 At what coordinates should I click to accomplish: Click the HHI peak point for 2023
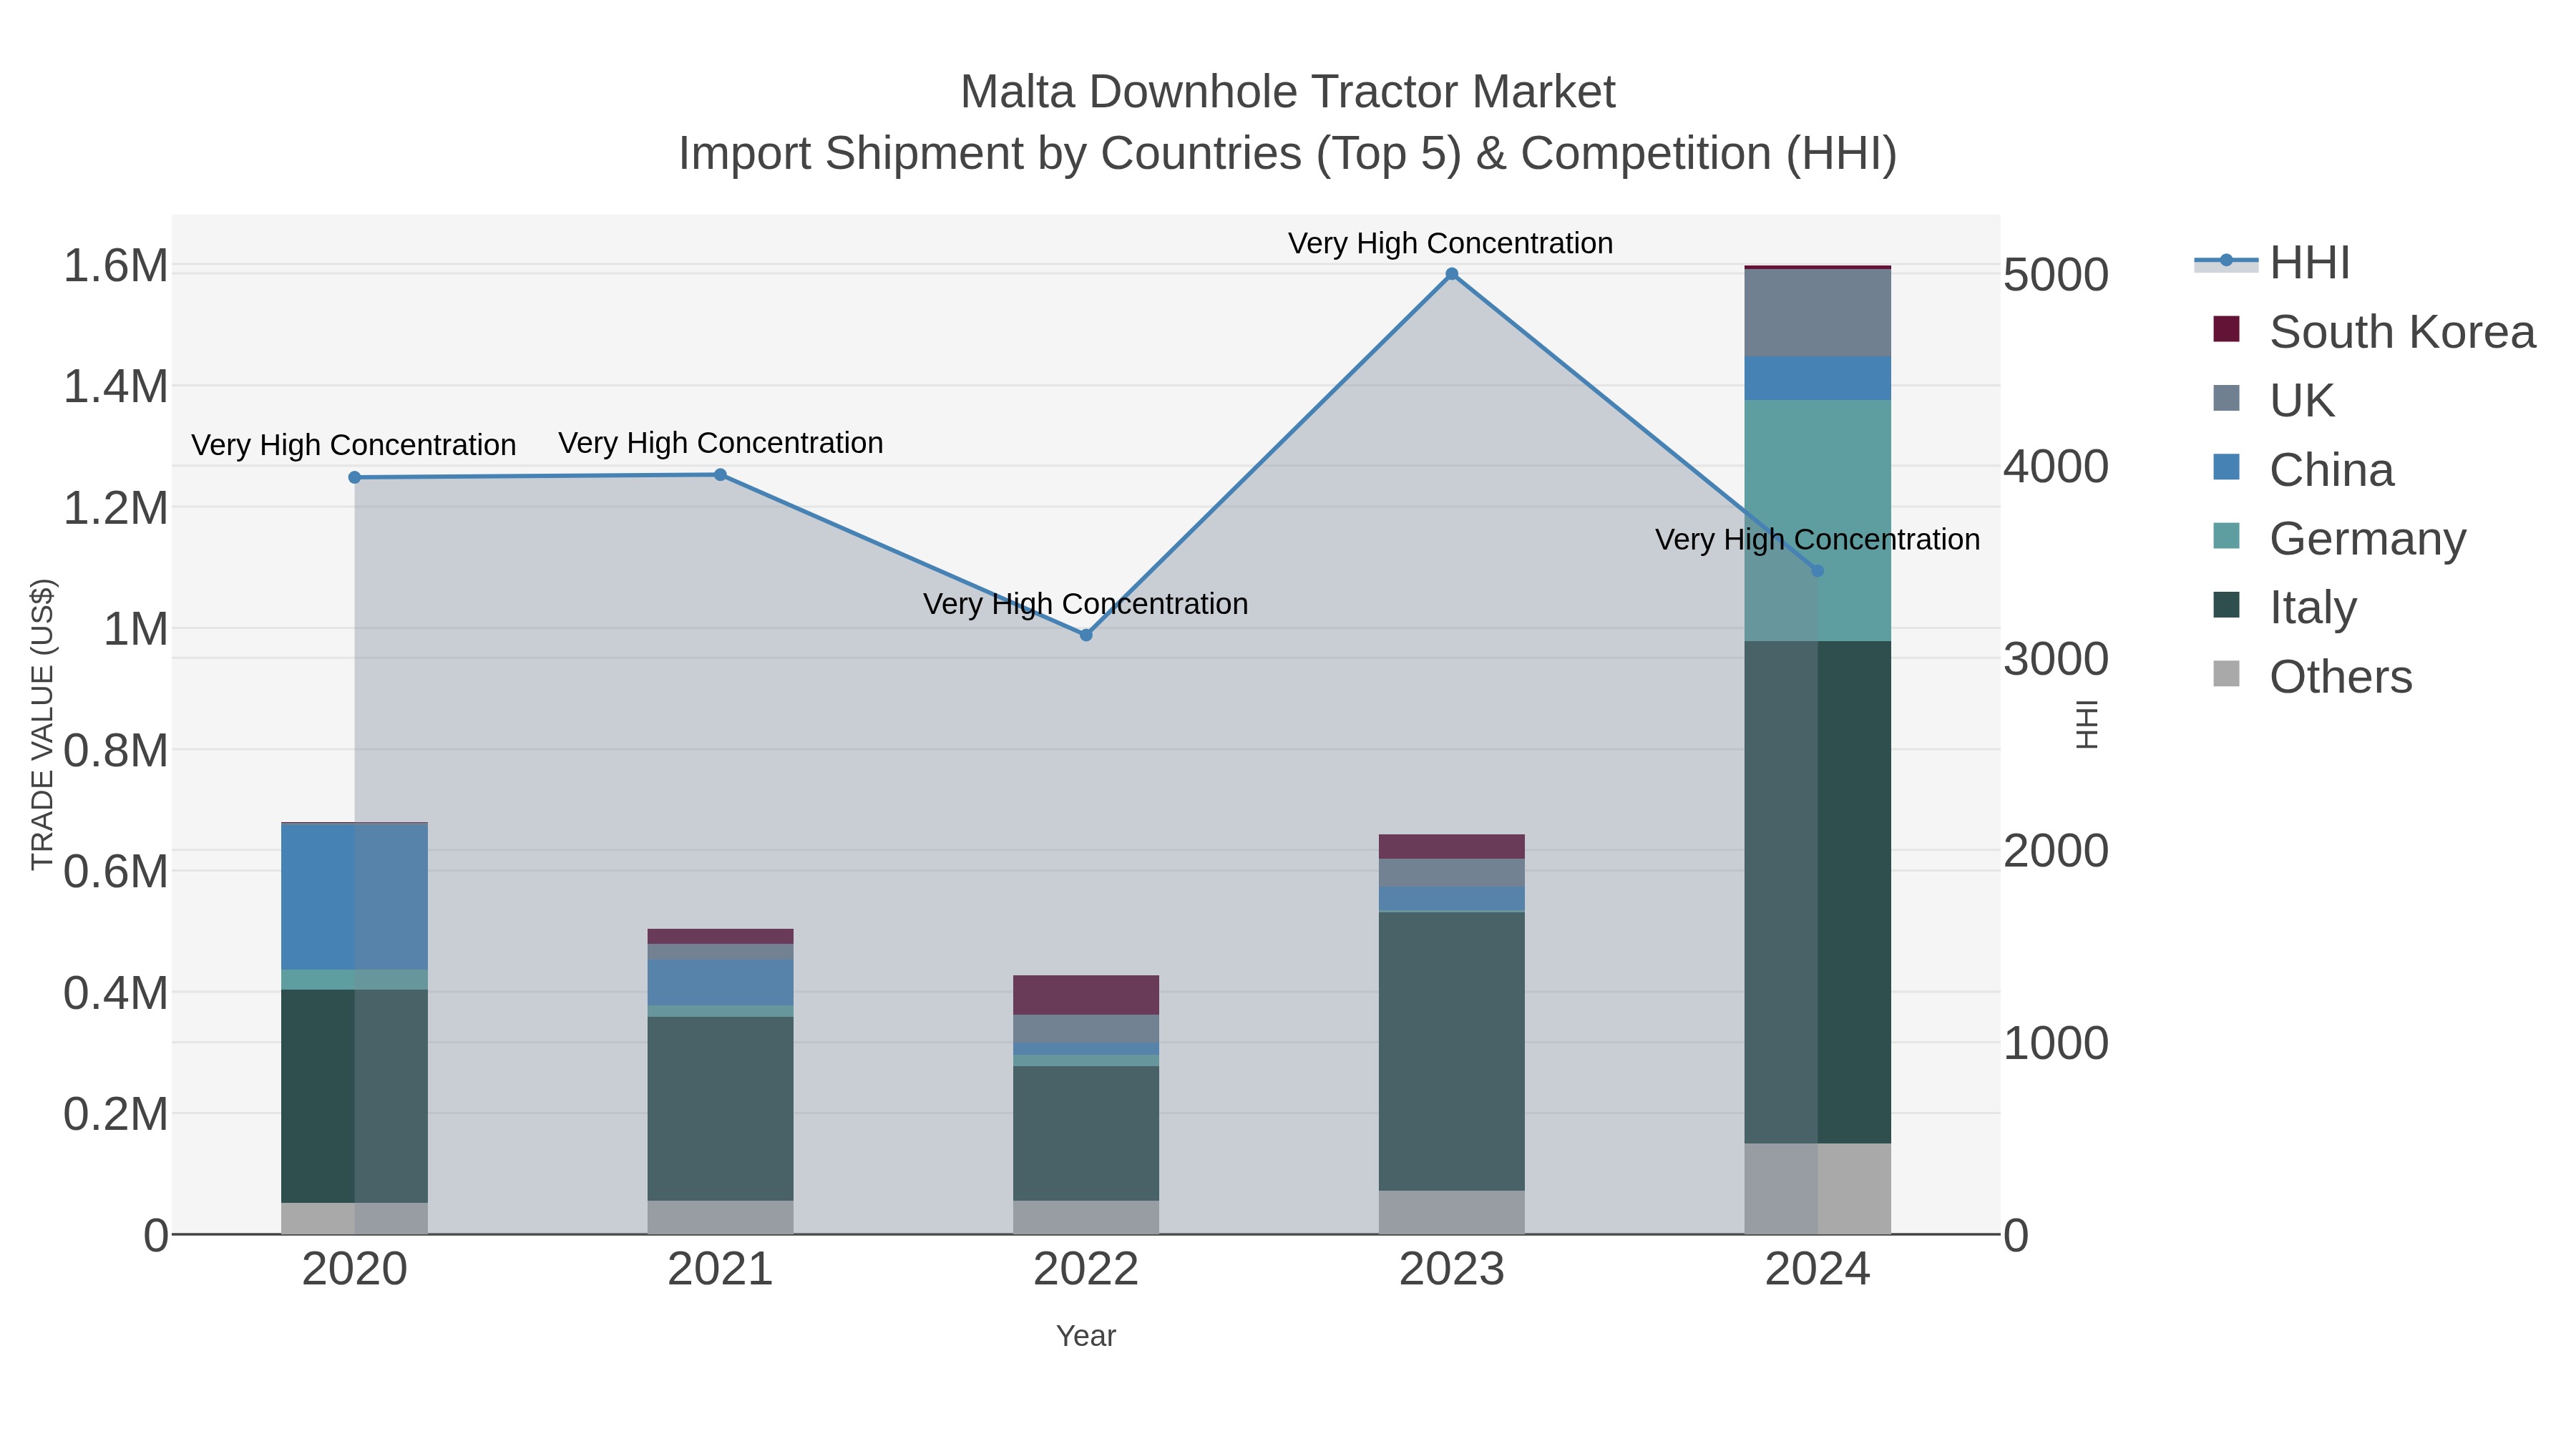click(x=1452, y=274)
